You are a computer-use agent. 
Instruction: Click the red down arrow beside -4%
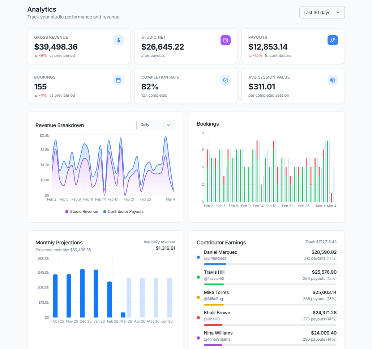tap(36, 96)
